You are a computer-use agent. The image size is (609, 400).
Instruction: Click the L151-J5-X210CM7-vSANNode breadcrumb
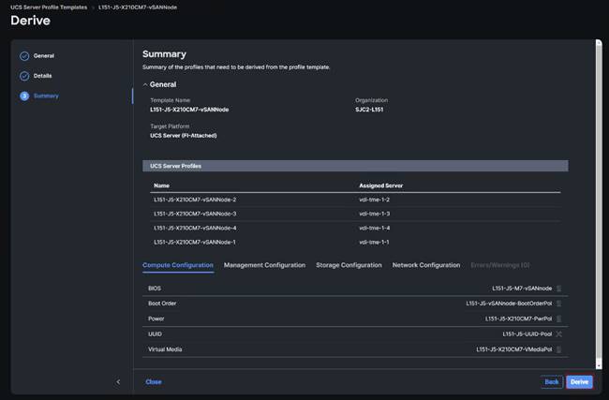tap(138, 7)
